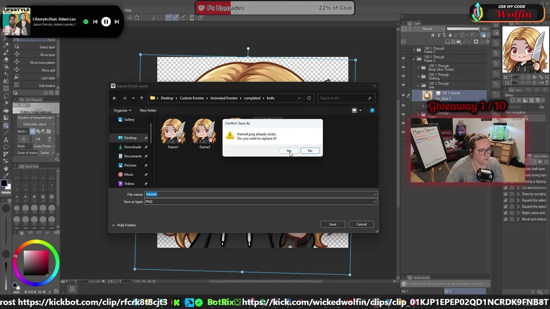550x309 pixels.
Task: Open Music in the navigation pane
Action: point(129,174)
